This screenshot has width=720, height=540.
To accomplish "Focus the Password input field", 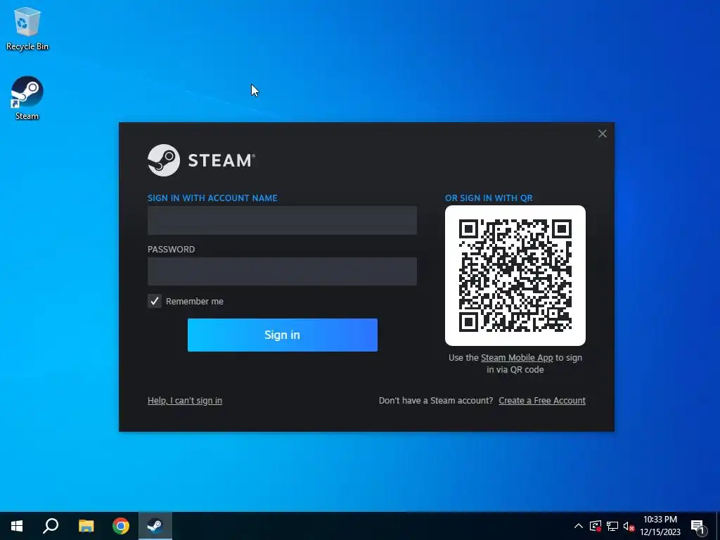I will tap(282, 271).
